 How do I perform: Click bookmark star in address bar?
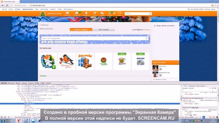215,5
